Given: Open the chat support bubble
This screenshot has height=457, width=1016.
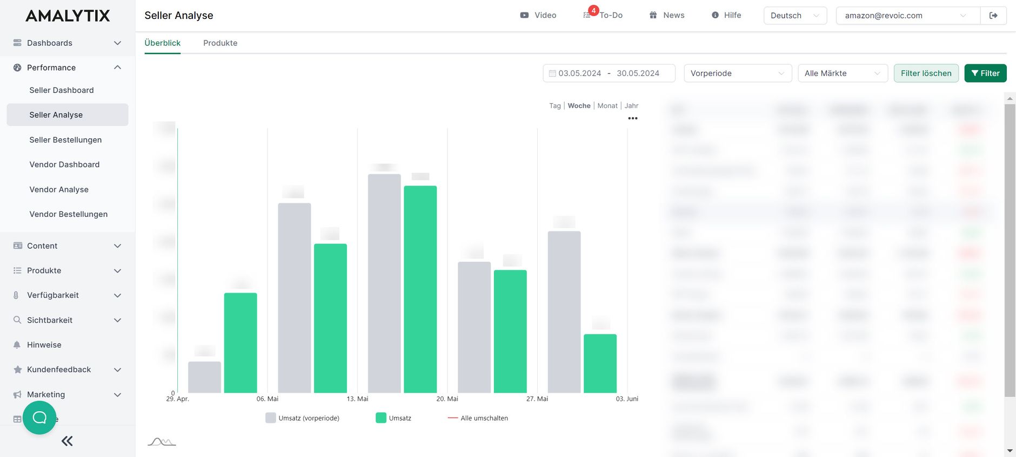Looking at the screenshot, I should pyautogui.click(x=39, y=418).
